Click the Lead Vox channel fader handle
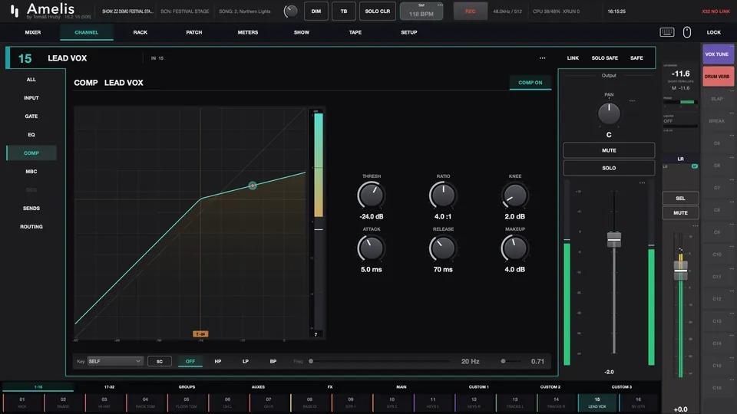The width and height of the screenshot is (737, 414). click(614, 239)
